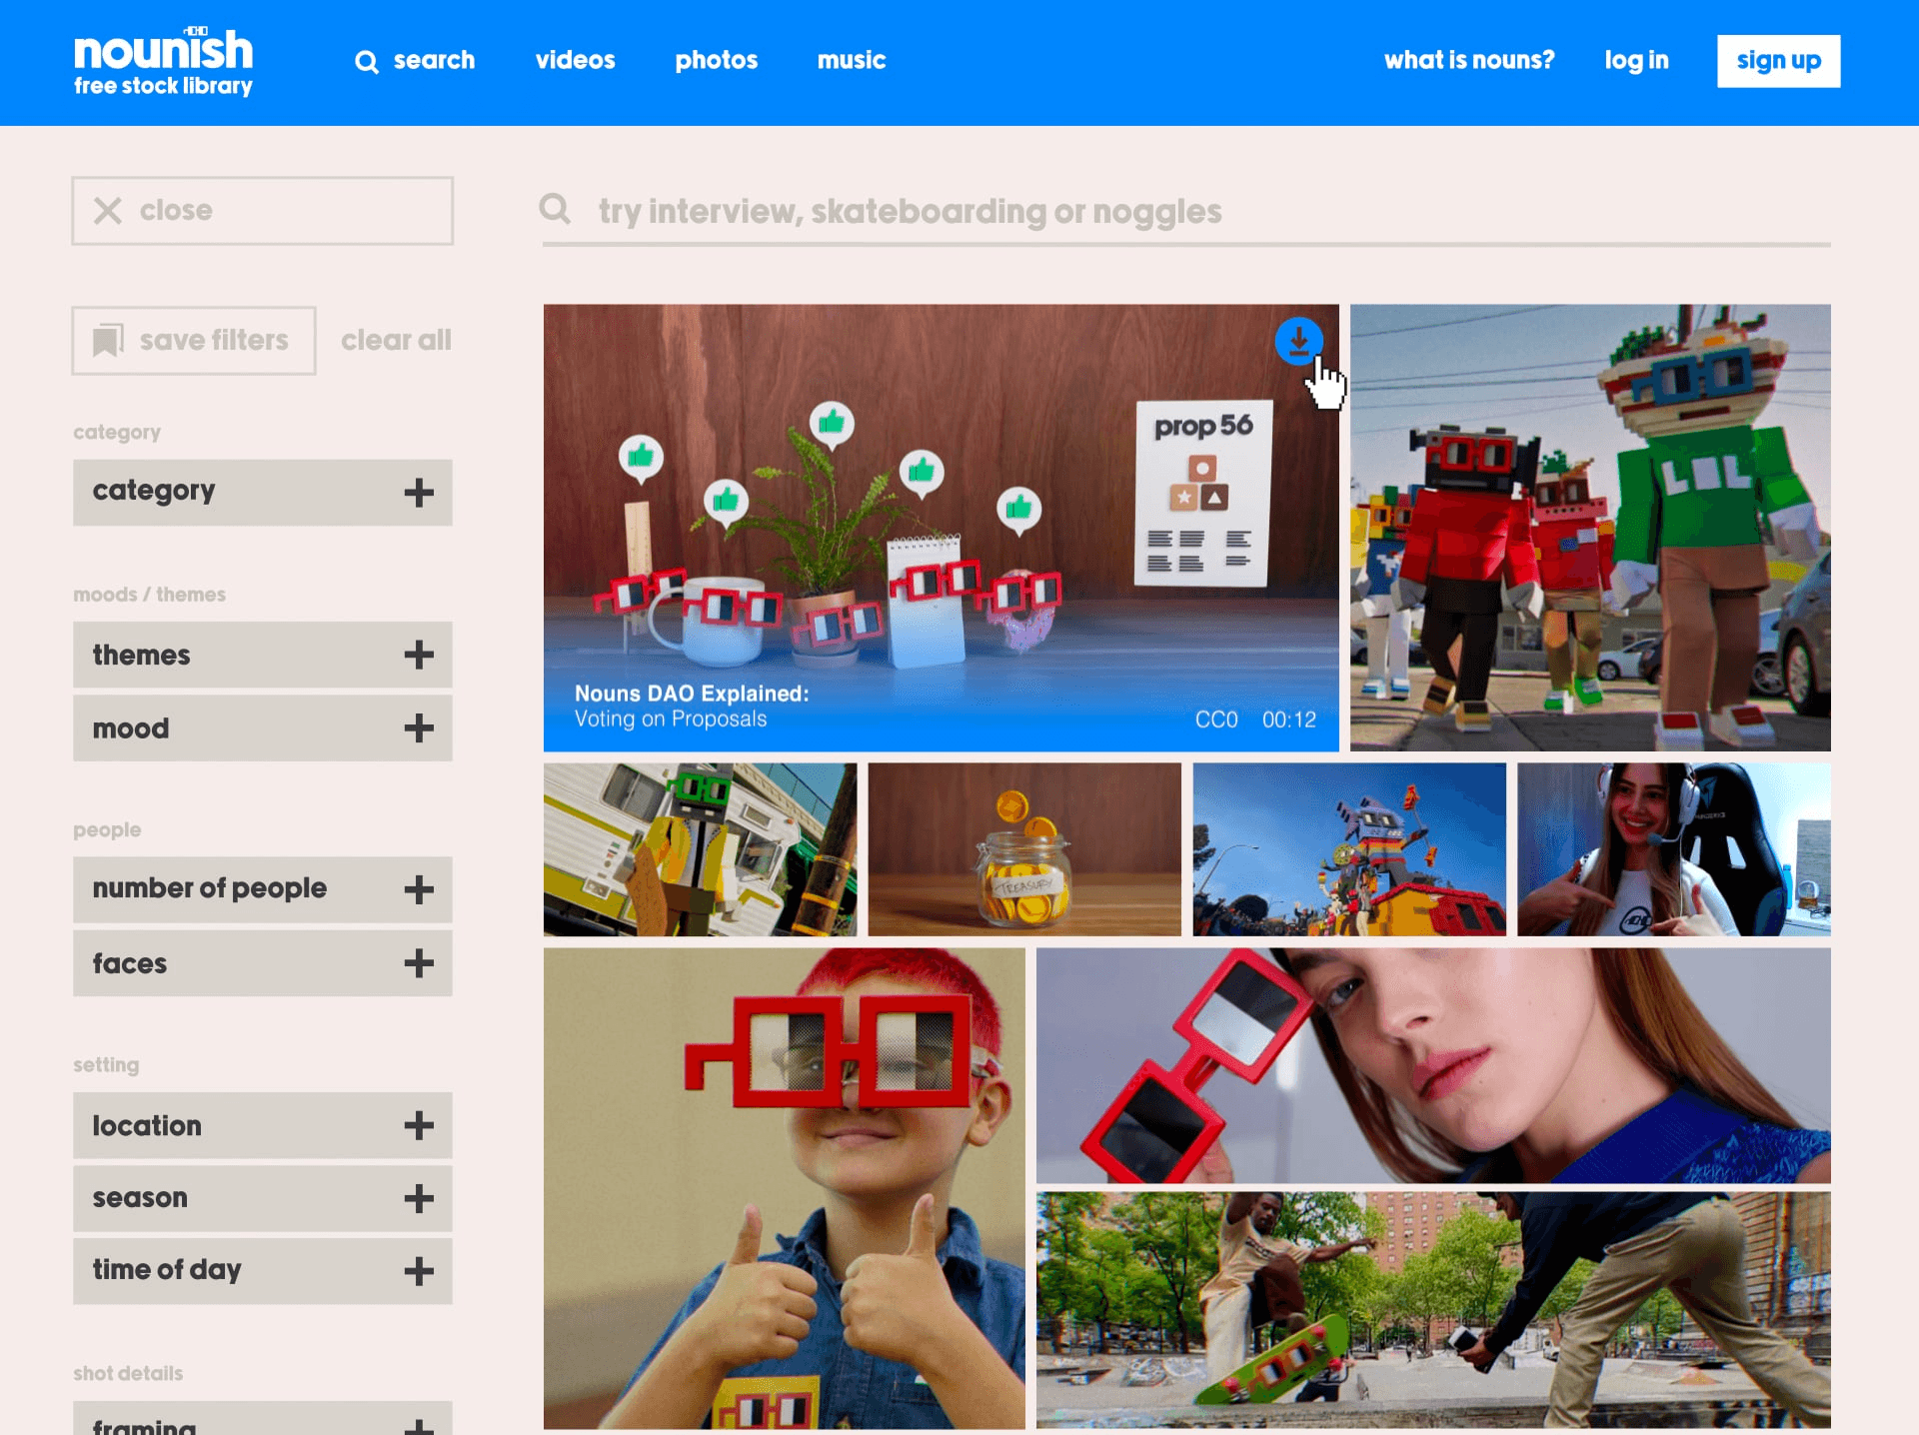Expand the themes filter
This screenshot has height=1435, width=1919.
point(419,656)
